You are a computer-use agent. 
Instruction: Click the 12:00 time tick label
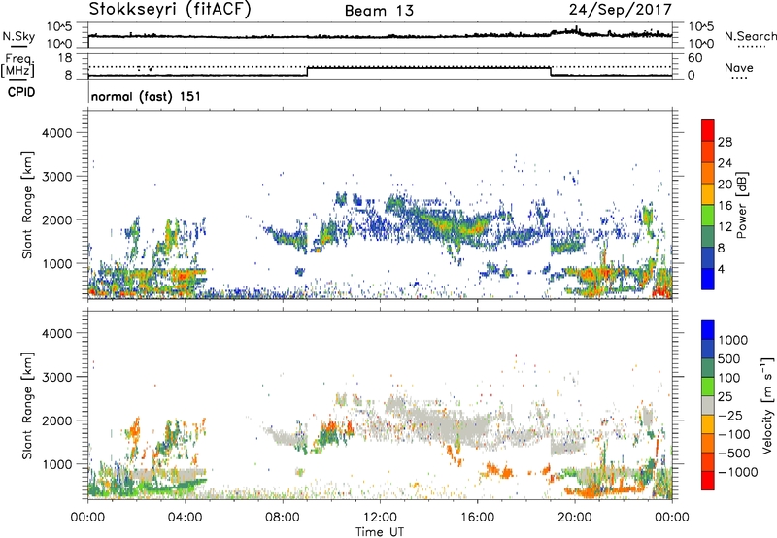(x=380, y=518)
